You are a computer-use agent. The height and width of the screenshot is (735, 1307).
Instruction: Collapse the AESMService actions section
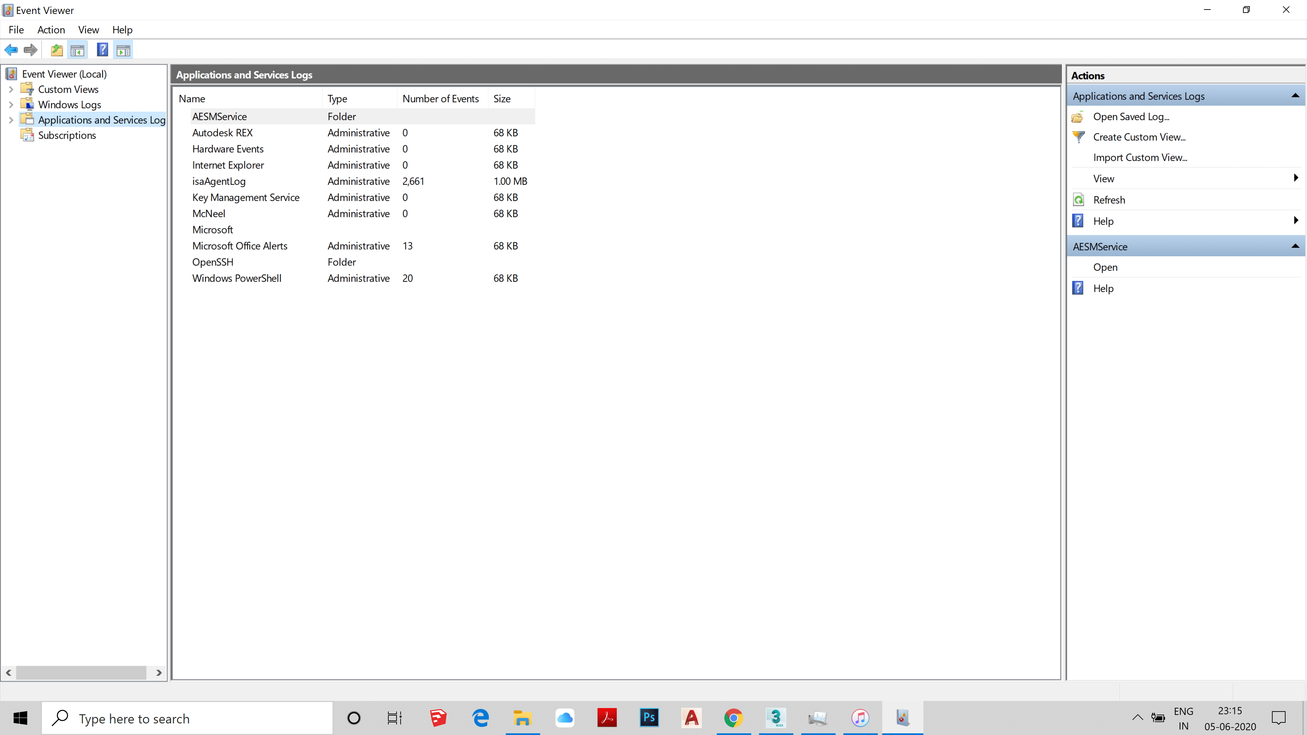1295,246
